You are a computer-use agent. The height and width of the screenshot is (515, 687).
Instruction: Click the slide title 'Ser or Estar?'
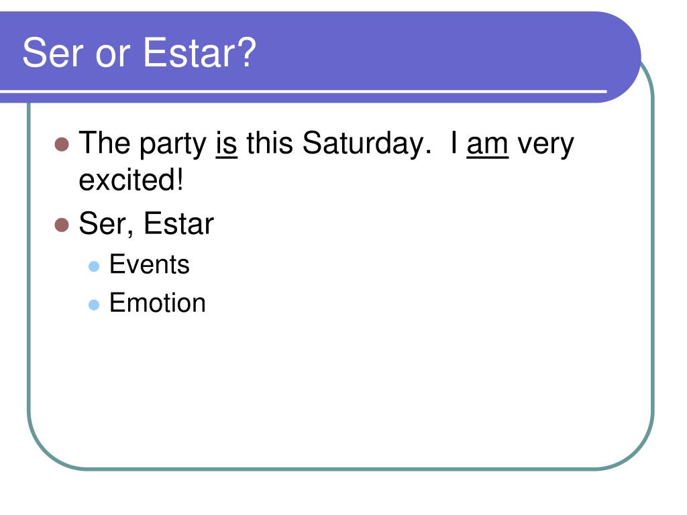[140, 54]
